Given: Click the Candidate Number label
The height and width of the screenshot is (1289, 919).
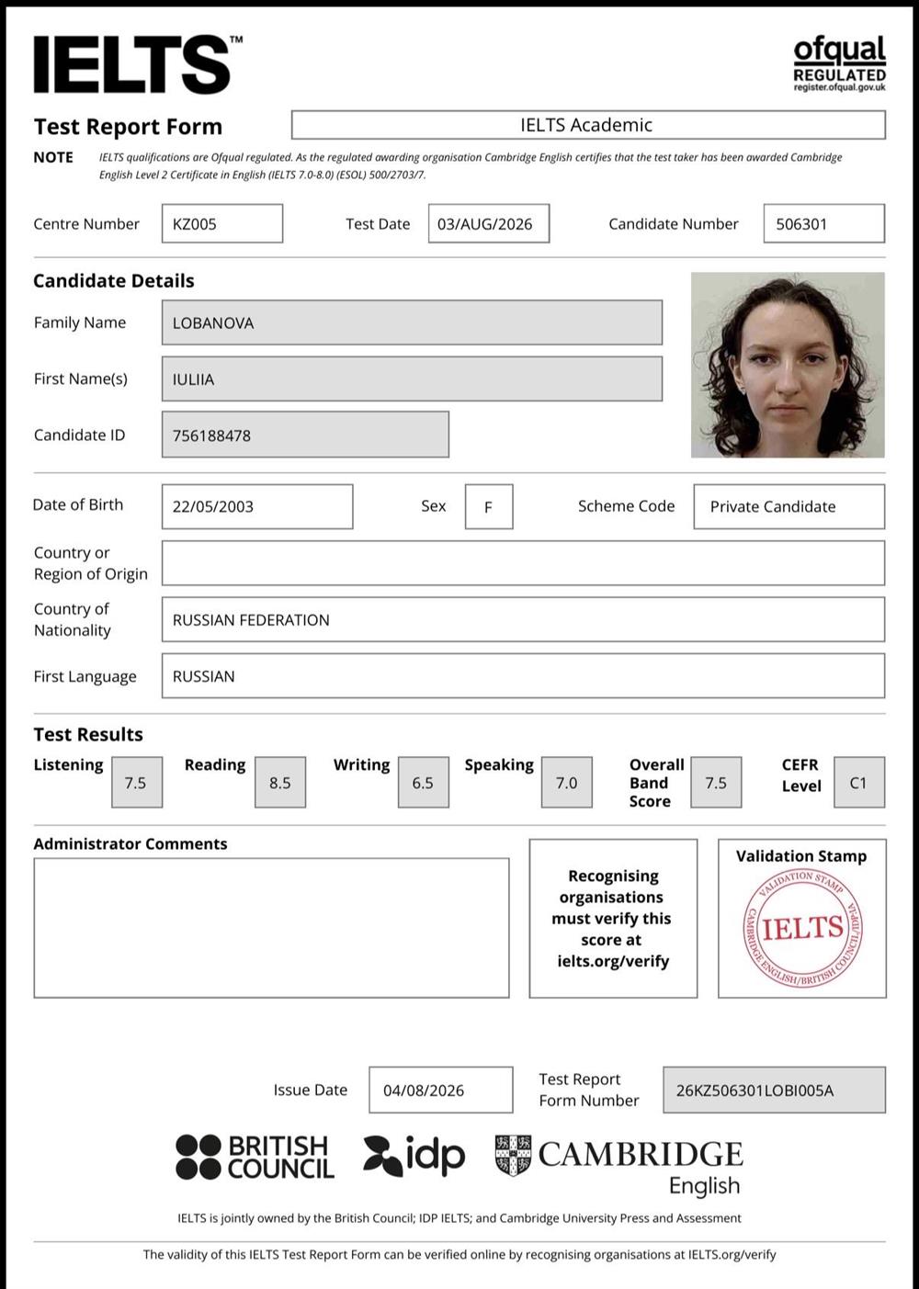Looking at the screenshot, I should tap(674, 223).
